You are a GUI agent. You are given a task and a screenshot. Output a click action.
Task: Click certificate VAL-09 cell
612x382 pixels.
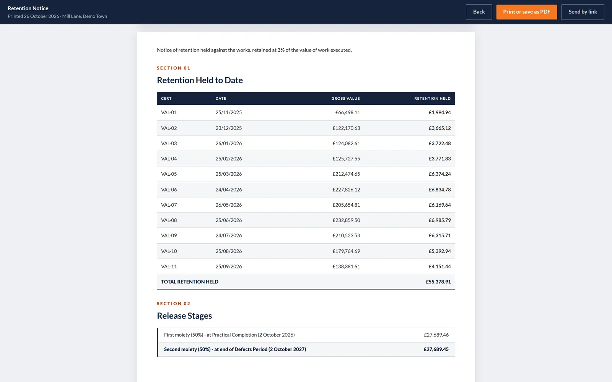pyautogui.click(x=169, y=235)
